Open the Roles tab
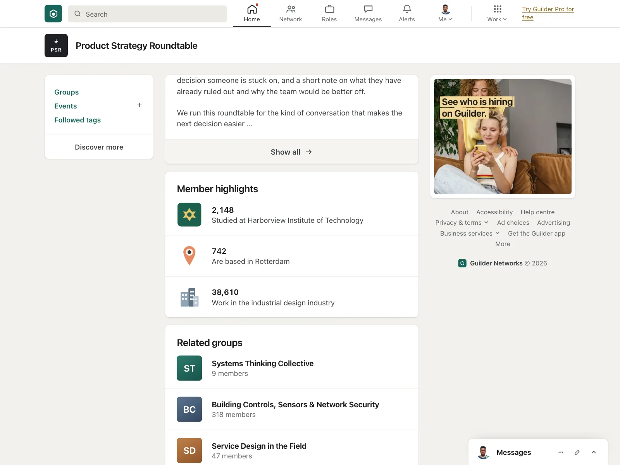Image resolution: width=620 pixels, height=465 pixels. [x=329, y=14]
